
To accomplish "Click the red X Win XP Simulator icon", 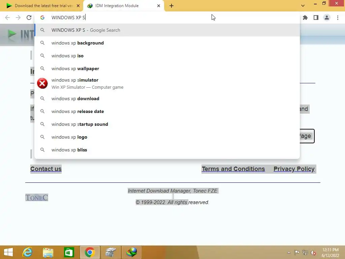I will click(x=42, y=84).
